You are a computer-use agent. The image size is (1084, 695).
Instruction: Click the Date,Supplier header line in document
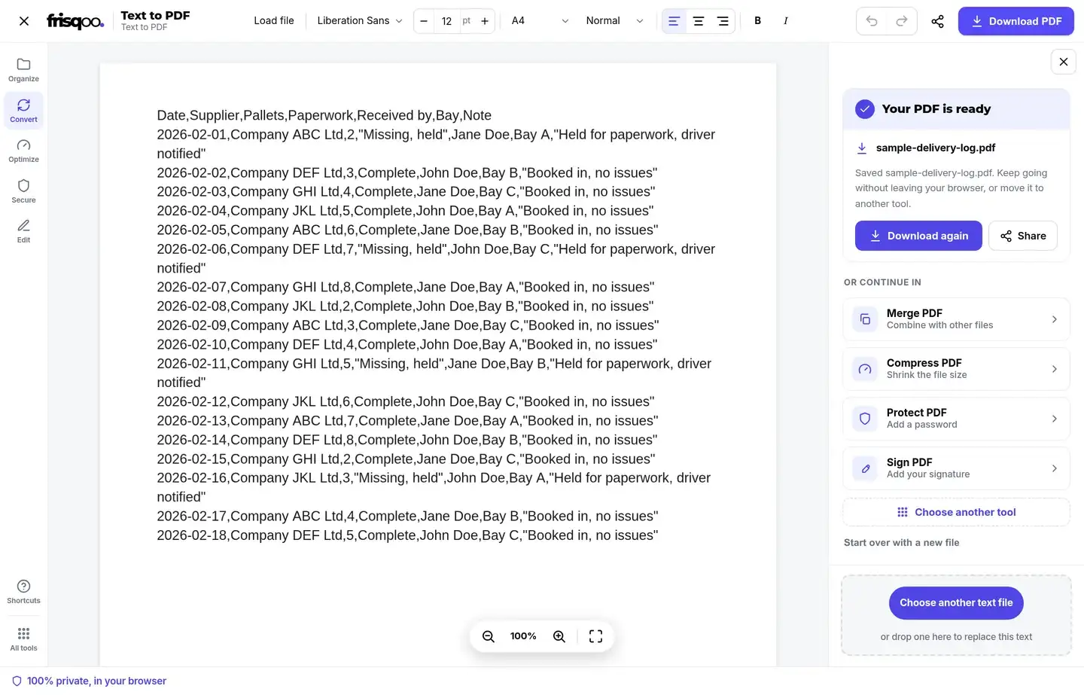[324, 115]
